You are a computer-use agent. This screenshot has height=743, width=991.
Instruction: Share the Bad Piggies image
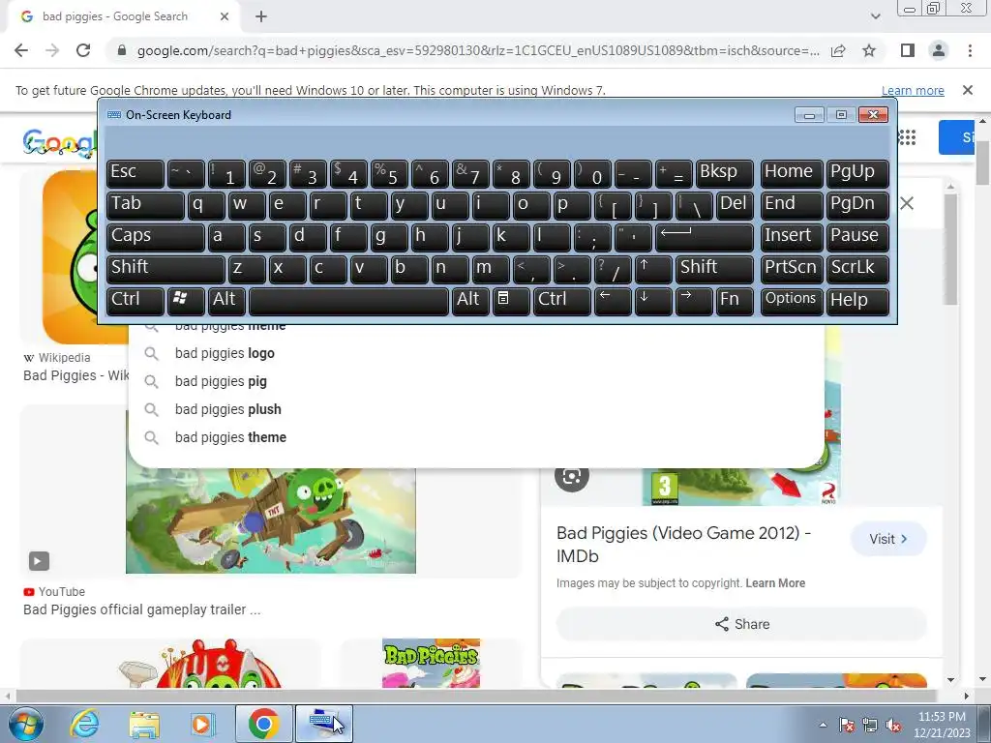tap(742, 624)
